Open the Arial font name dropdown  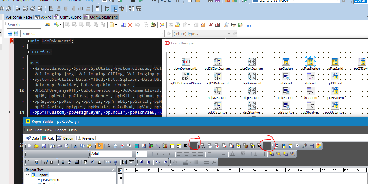tap(133, 154)
